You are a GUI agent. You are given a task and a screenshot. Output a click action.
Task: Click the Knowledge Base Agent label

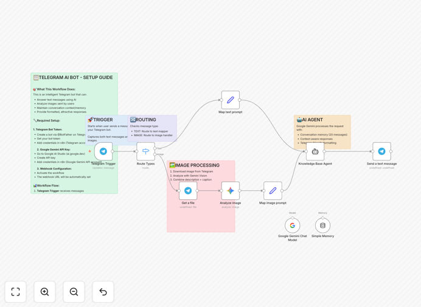coord(315,164)
